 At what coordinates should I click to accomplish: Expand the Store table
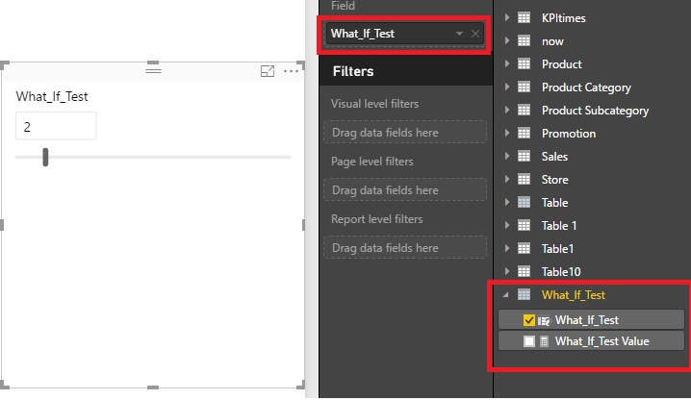[x=507, y=179]
